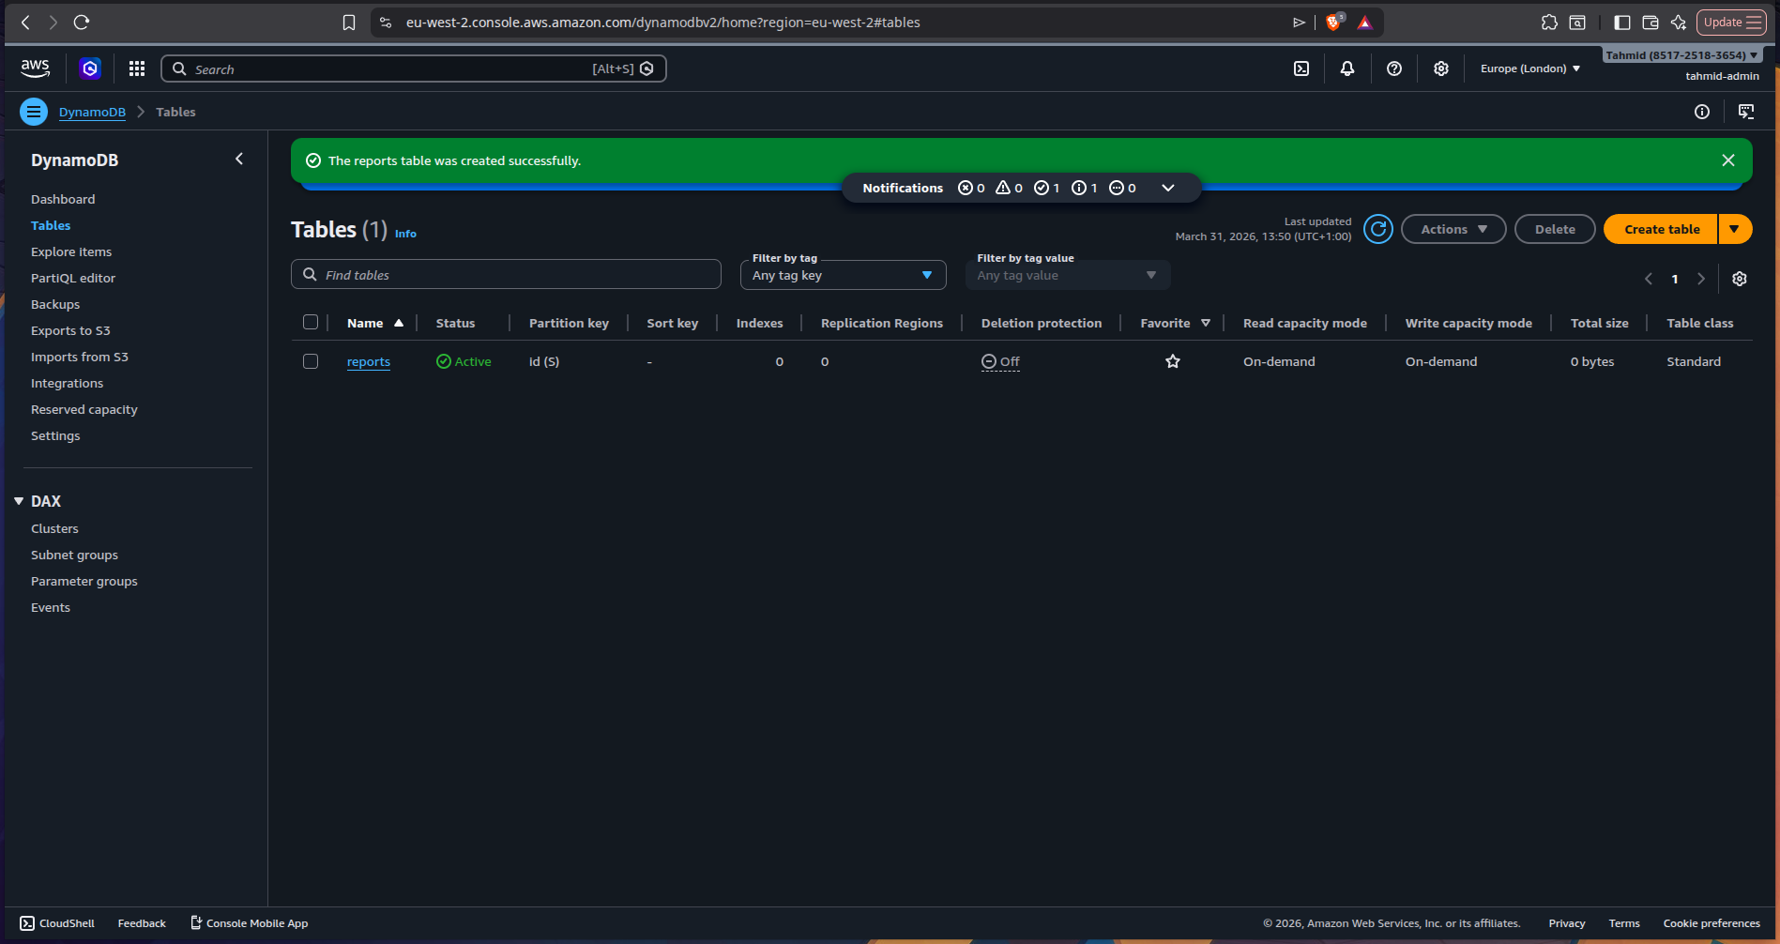The height and width of the screenshot is (944, 1780).
Task: Open the AWS home logo
Action: coord(36,69)
